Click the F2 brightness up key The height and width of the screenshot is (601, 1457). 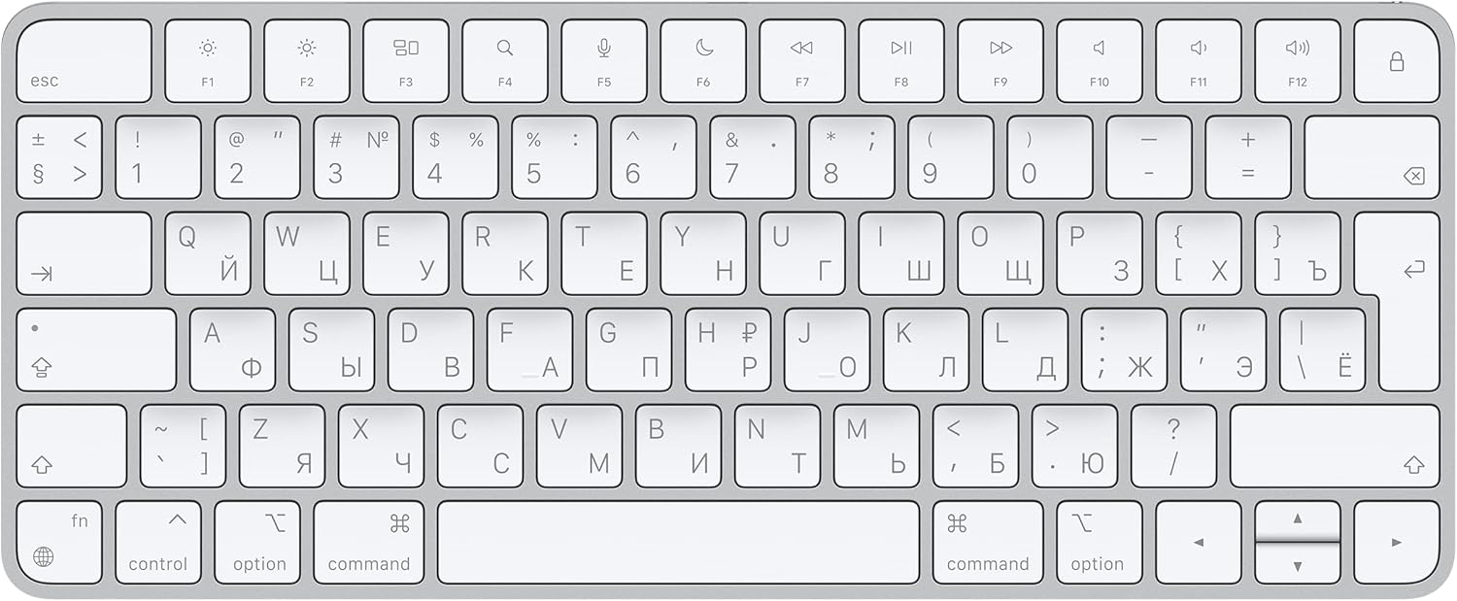pos(306,61)
